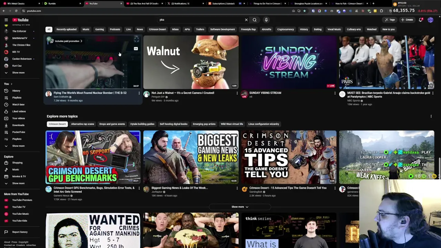The image size is (441, 248).
Task: Open YouTube TV link
Action: [19, 207]
